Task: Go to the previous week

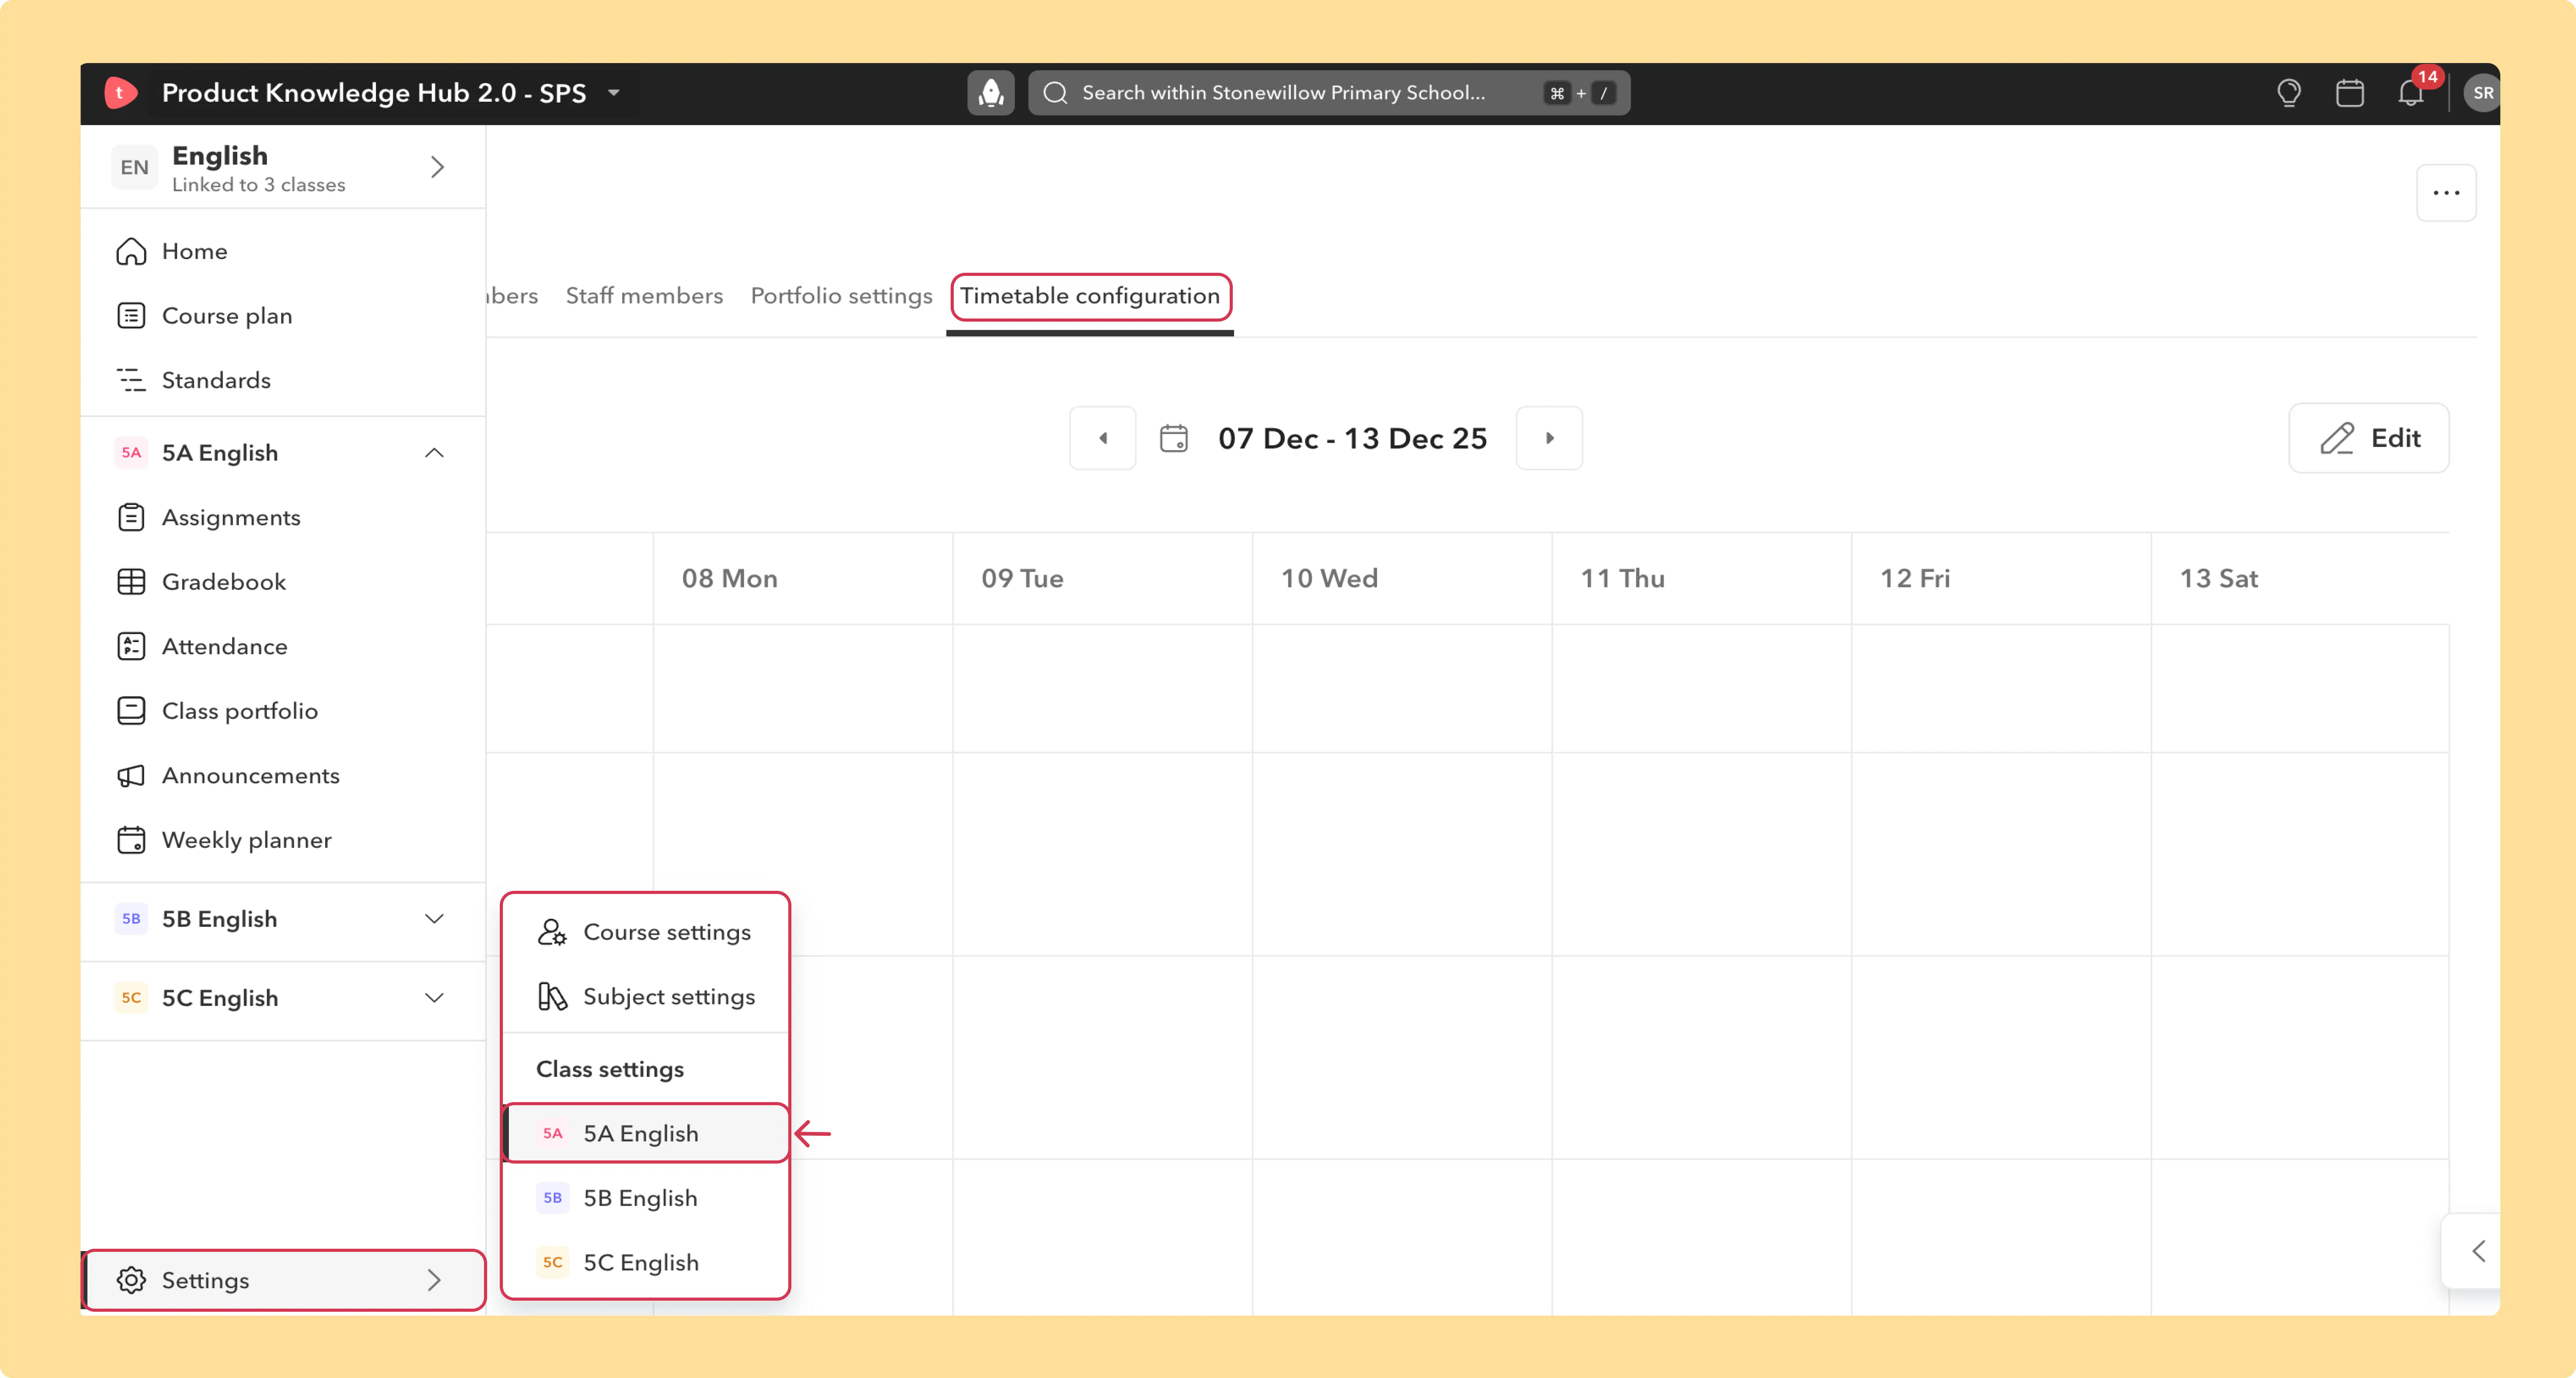Action: click(1103, 438)
